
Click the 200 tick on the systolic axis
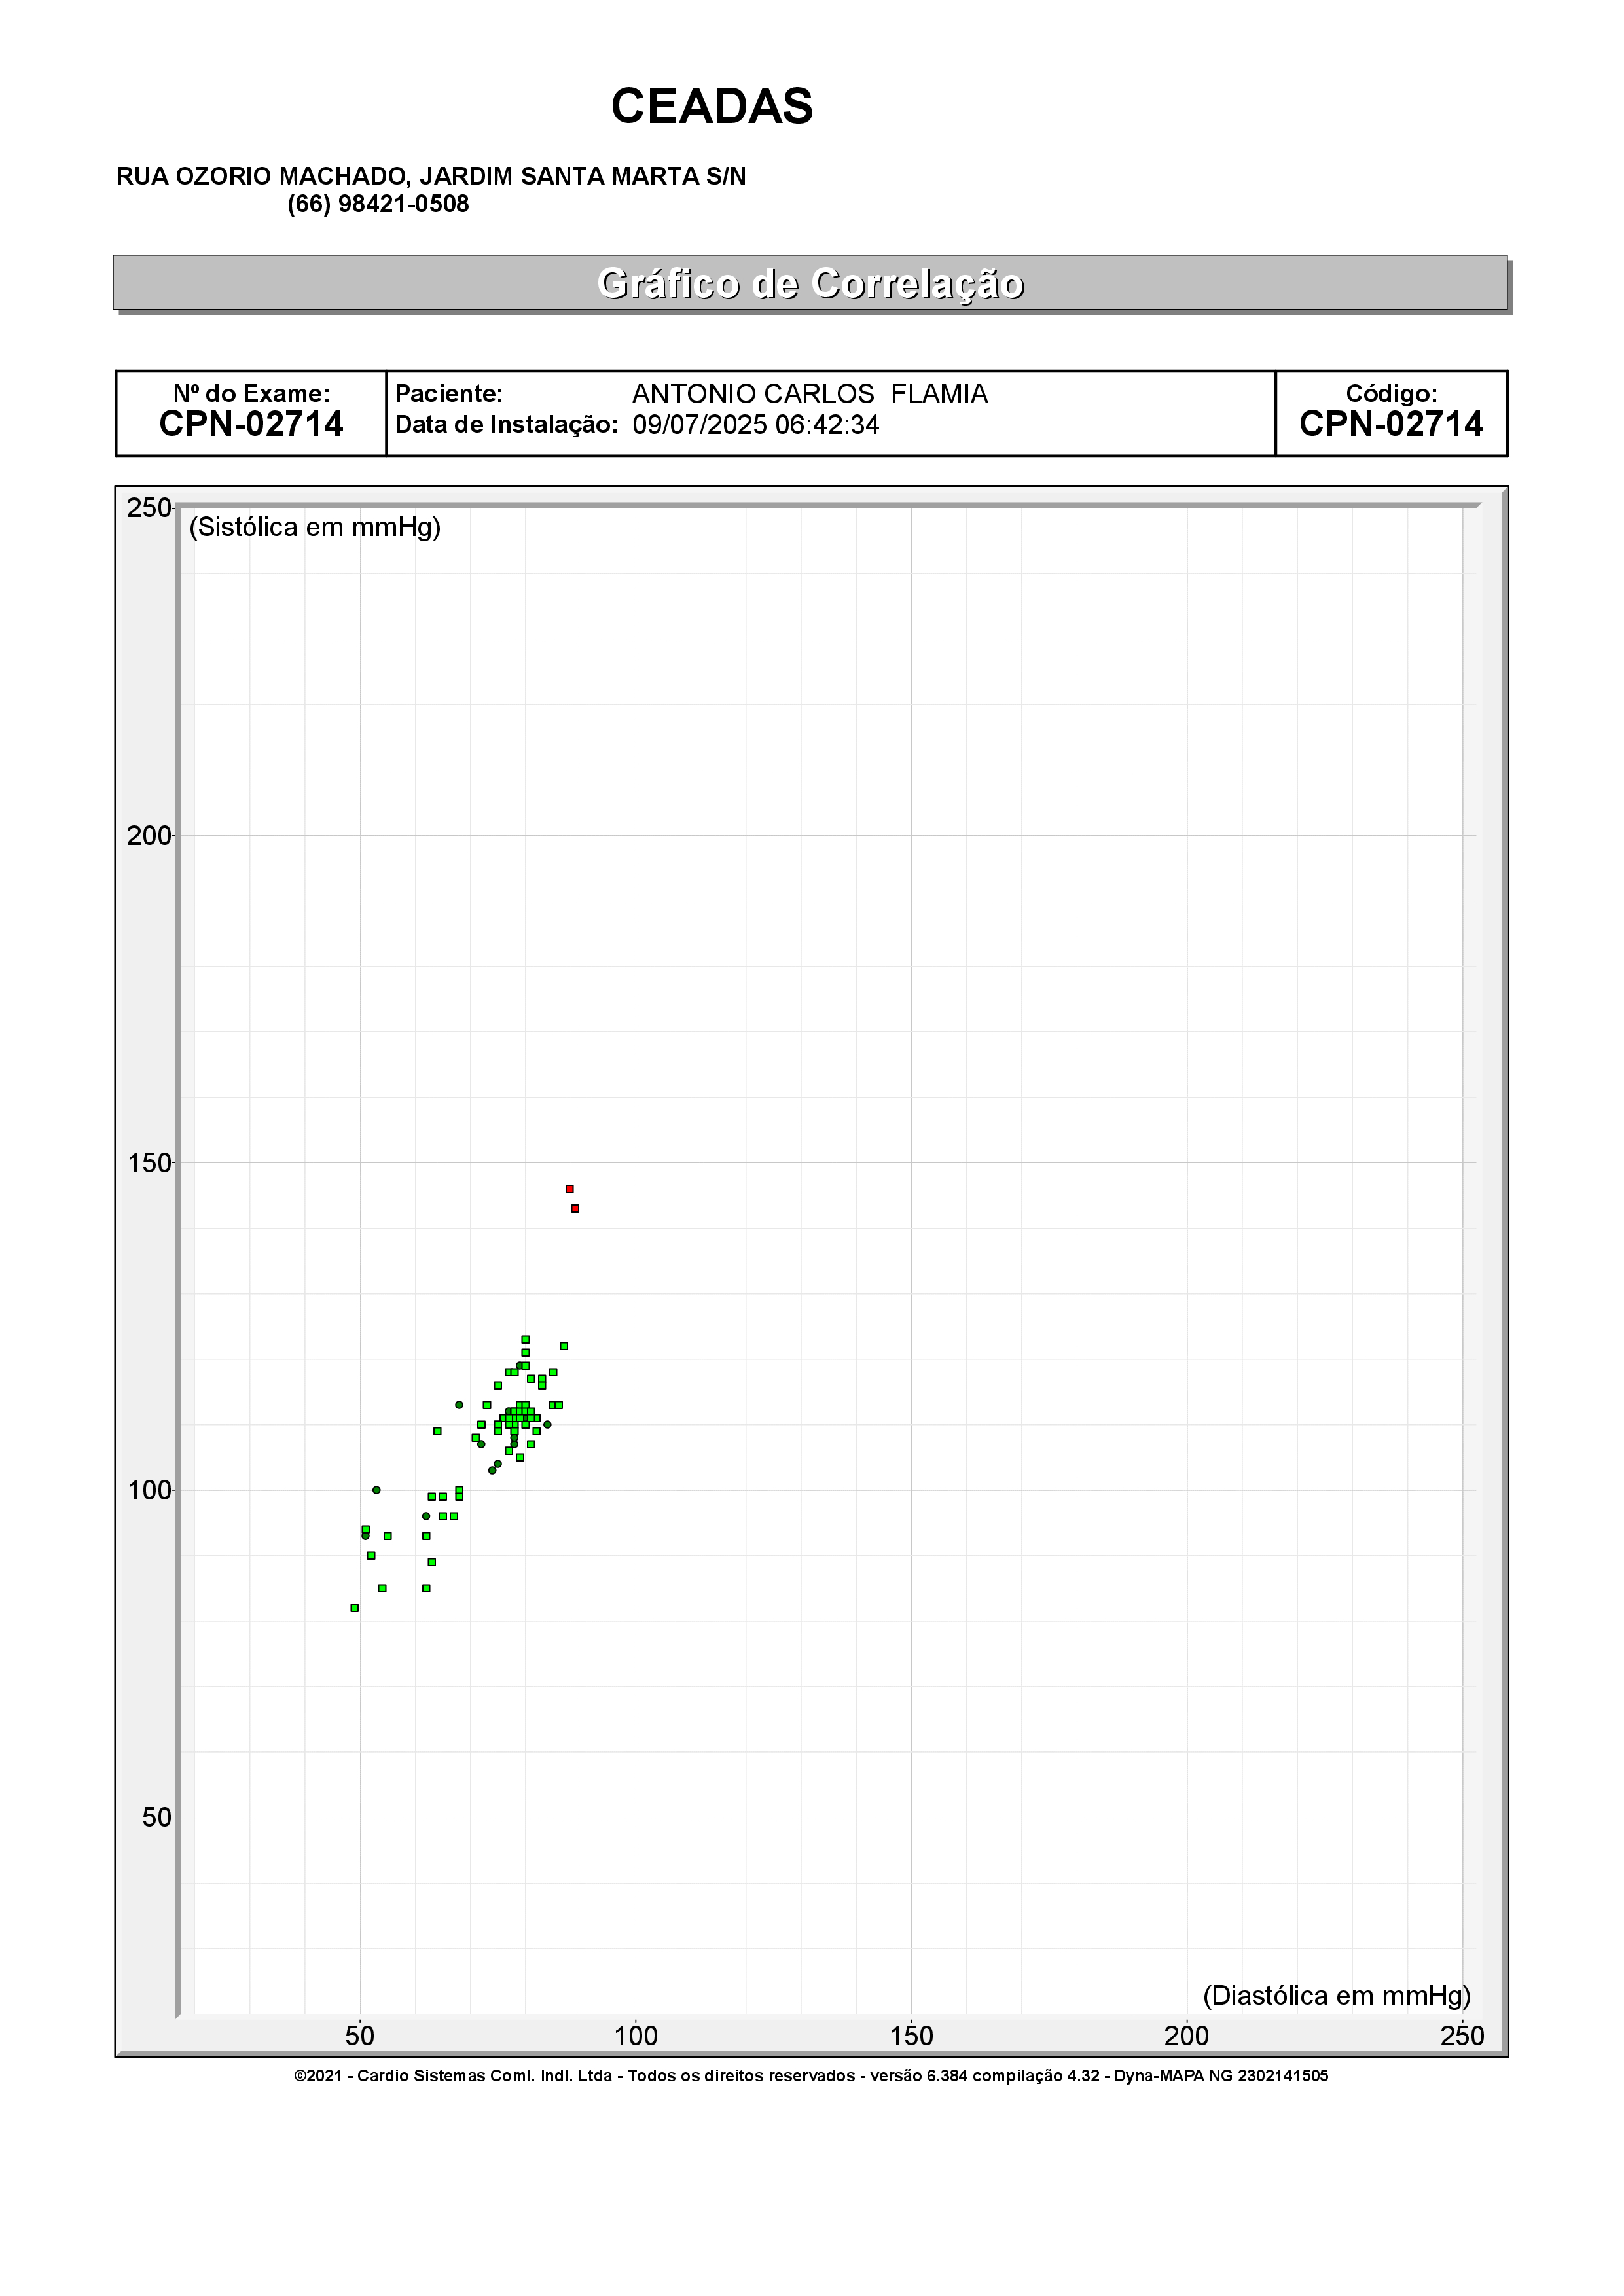pyautogui.click(x=149, y=836)
